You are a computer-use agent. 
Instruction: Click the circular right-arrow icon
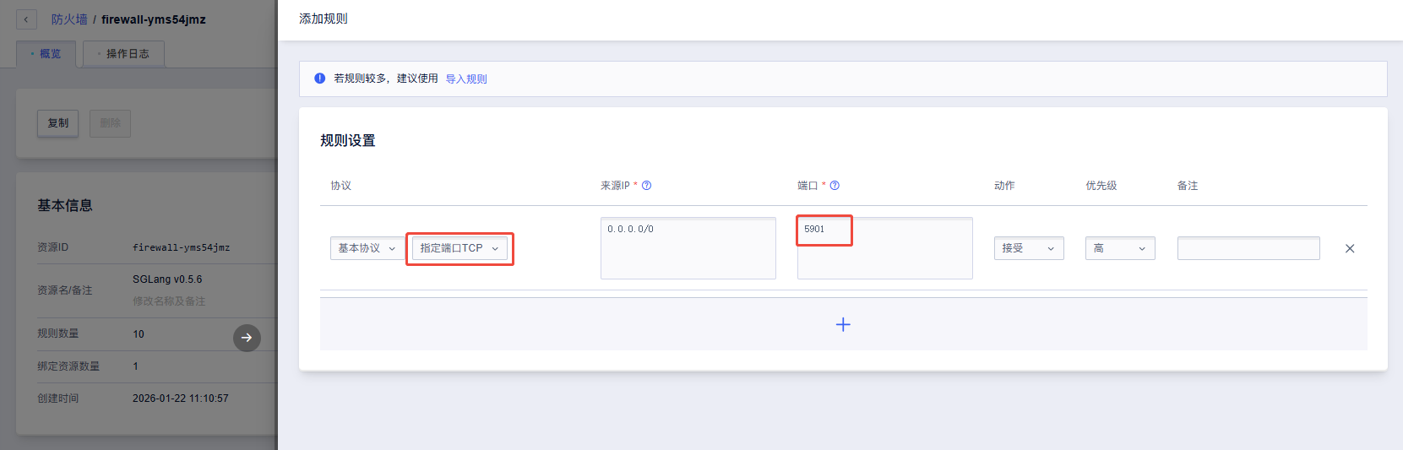(x=247, y=338)
